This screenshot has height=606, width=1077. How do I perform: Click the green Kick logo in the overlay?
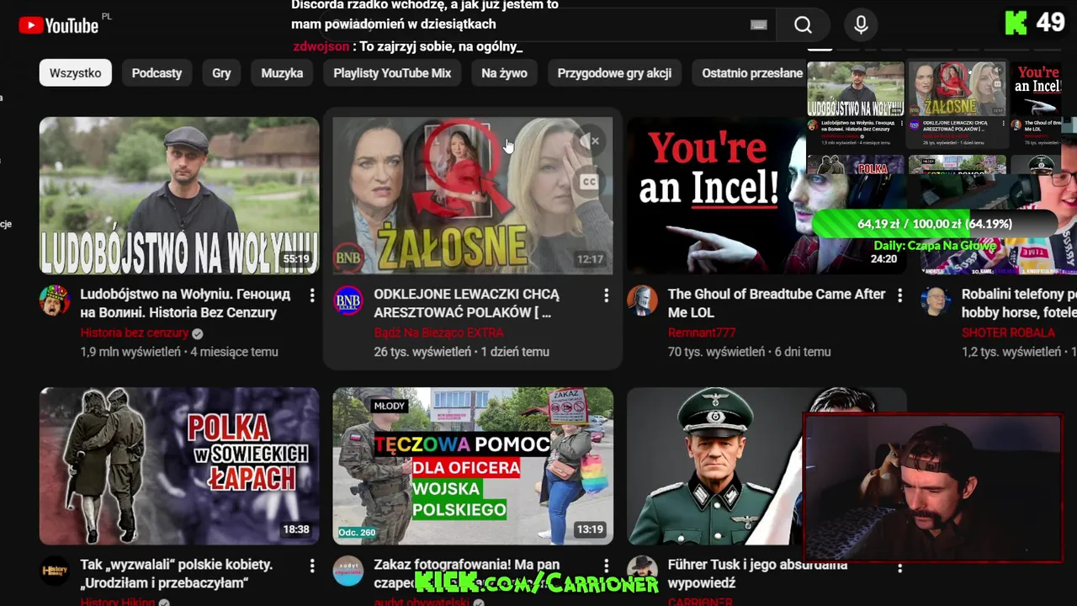pyautogui.click(x=1016, y=24)
